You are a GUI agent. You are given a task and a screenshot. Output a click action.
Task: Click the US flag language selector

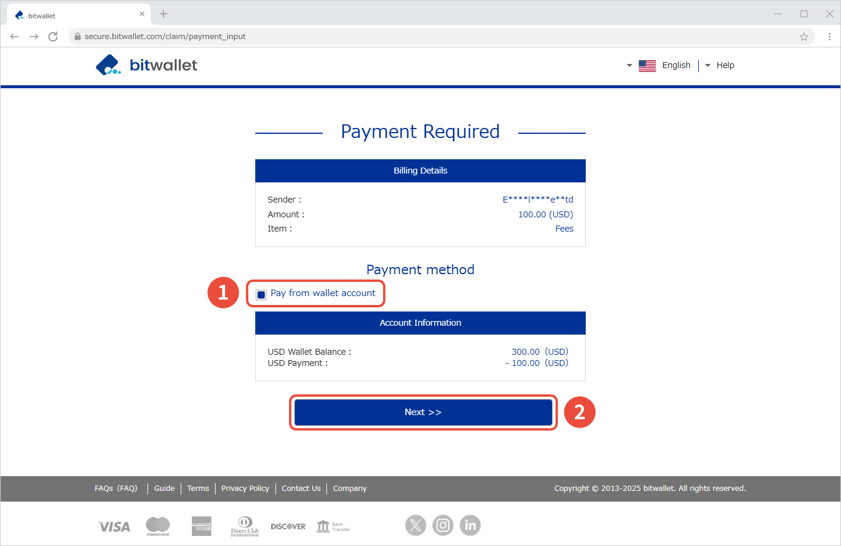point(647,66)
